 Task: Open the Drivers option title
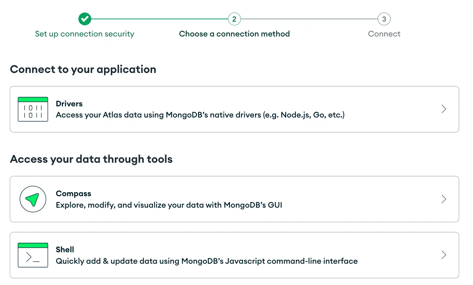[x=69, y=104]
